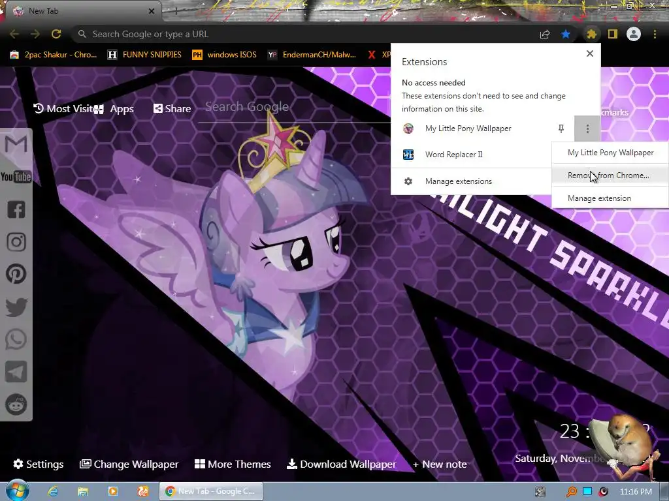669x501 pixels.
Task: Click More actions dots for Pony Wallpaper
Action: click(587, 129)
